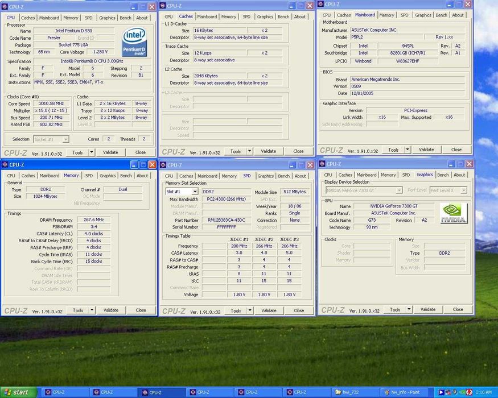Switch to the sixth CPU-Z taskbar button
The image size is (498, 398).
click(307, 392)
